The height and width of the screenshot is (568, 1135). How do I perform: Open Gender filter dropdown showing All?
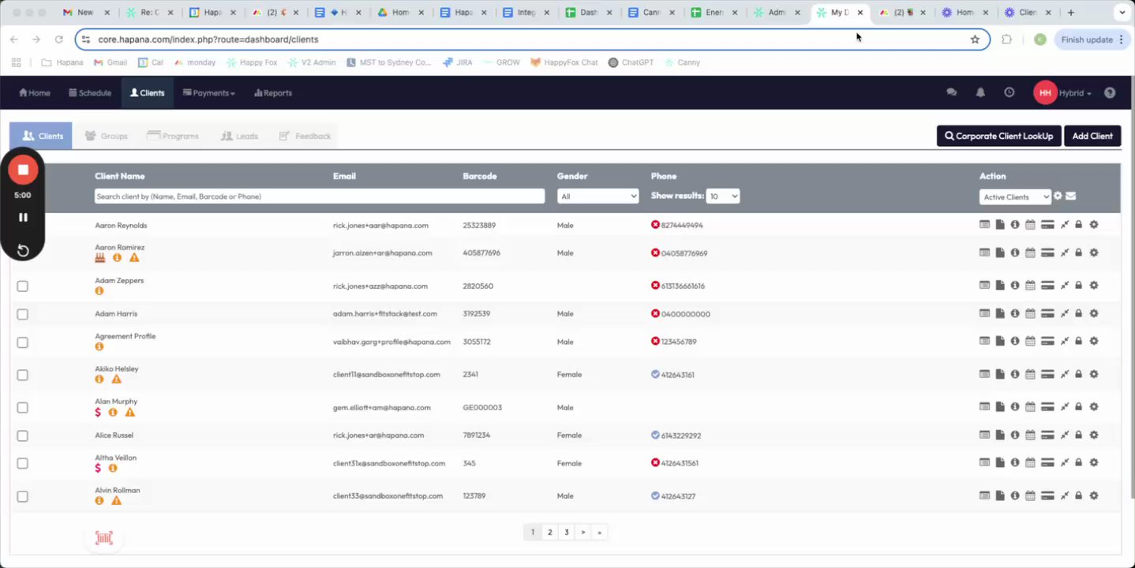pos(597,196)
